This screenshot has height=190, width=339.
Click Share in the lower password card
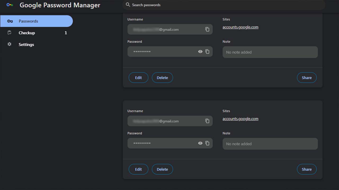(307, 169)
